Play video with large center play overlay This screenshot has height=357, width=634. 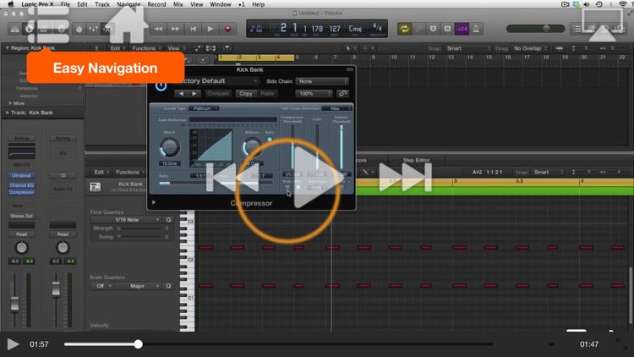(317, 178)
